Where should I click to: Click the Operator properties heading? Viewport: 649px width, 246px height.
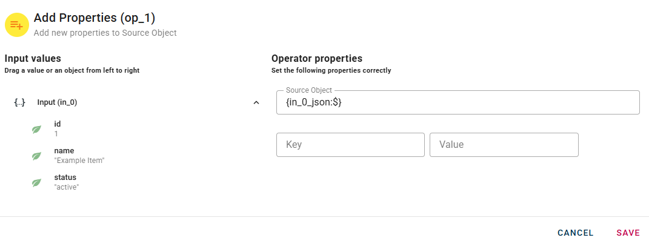click(317, 59)
